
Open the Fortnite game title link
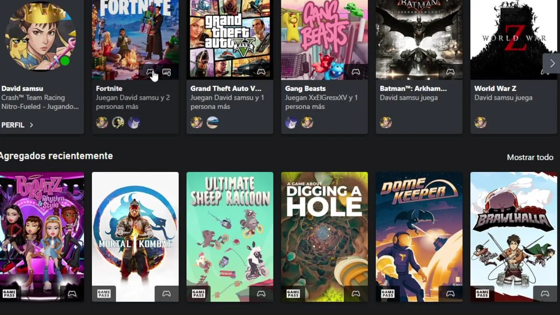click(109, 88)
